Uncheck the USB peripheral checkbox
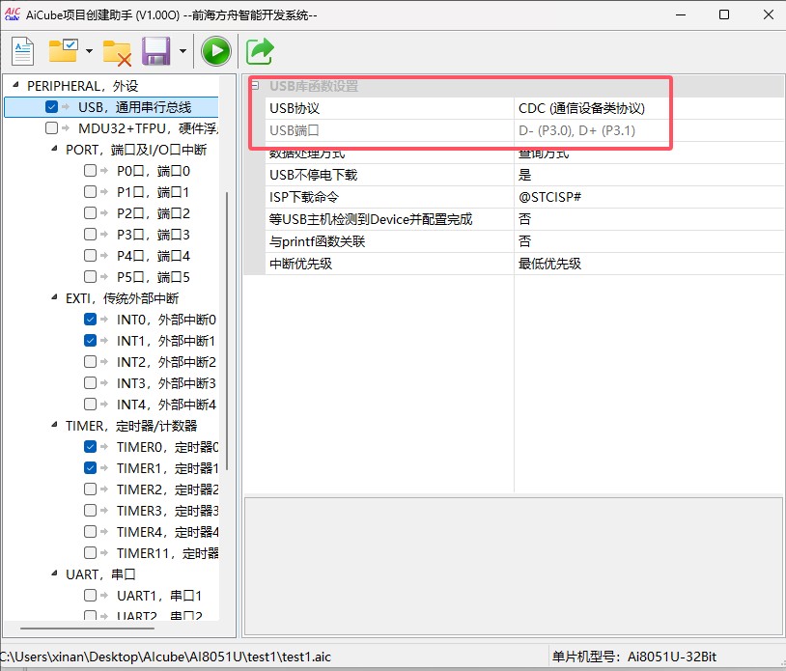The height and width of the screenshot is (671, 786). click(51, 107)
